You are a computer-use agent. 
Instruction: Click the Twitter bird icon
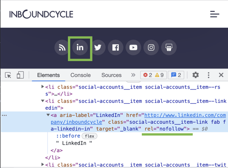click(98, 47)
